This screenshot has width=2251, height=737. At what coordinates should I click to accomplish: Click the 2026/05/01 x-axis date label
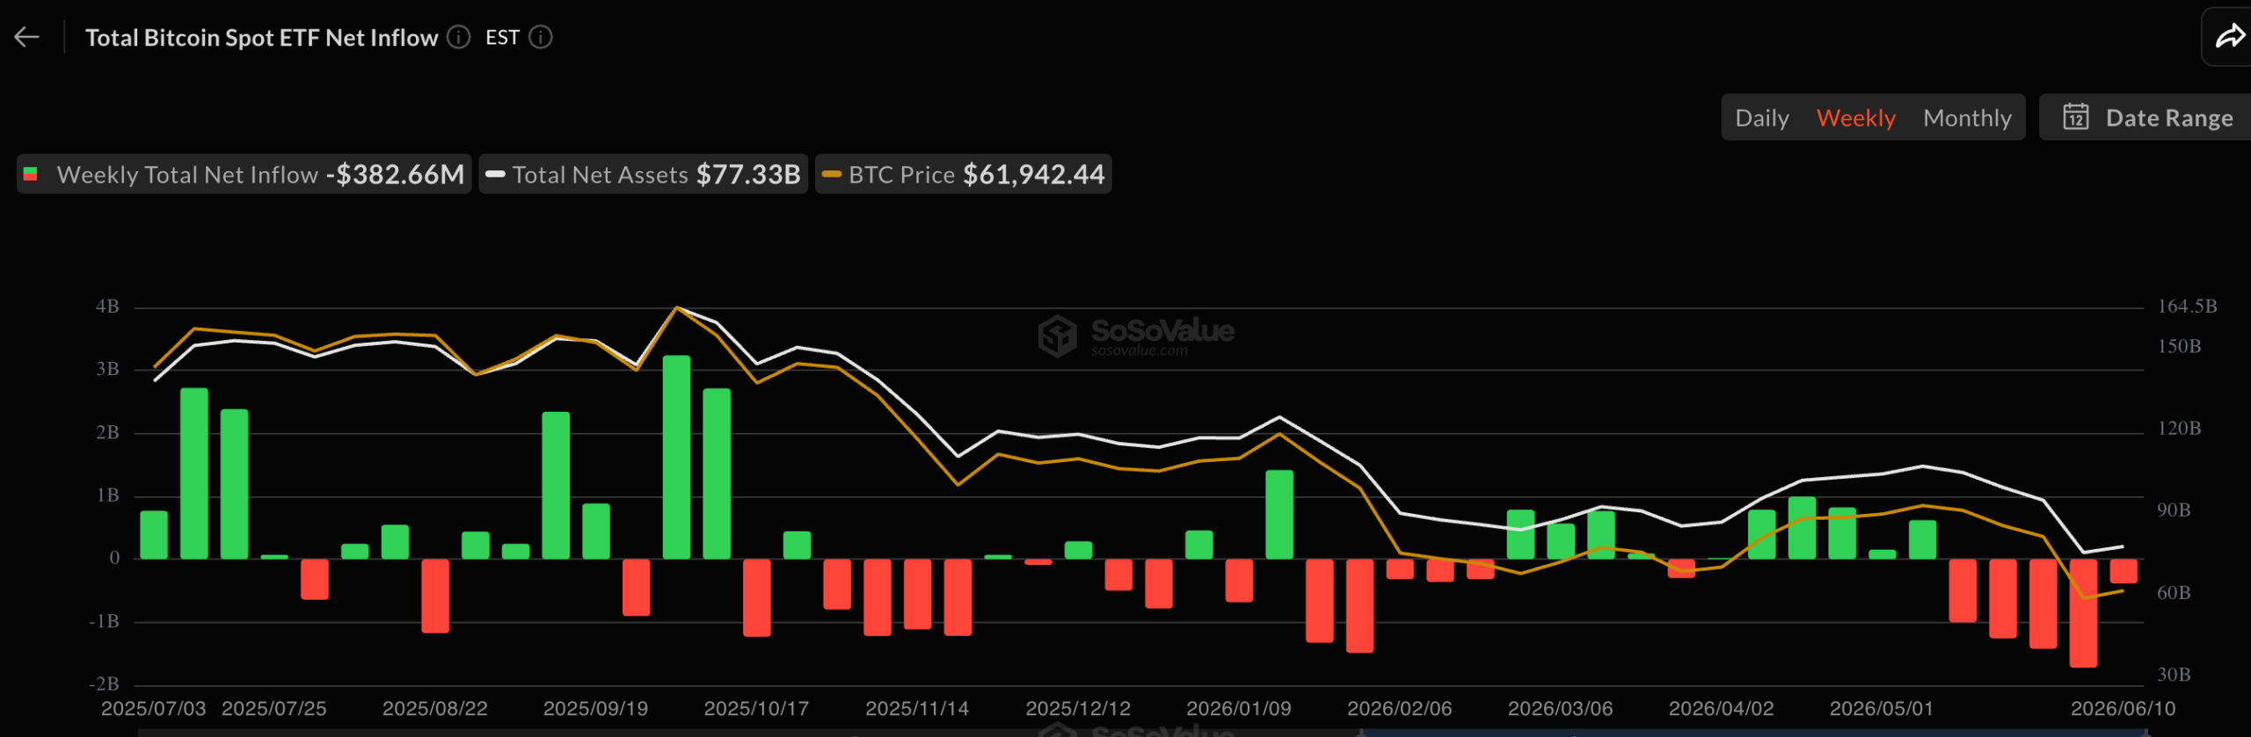tap(1882, 708)
